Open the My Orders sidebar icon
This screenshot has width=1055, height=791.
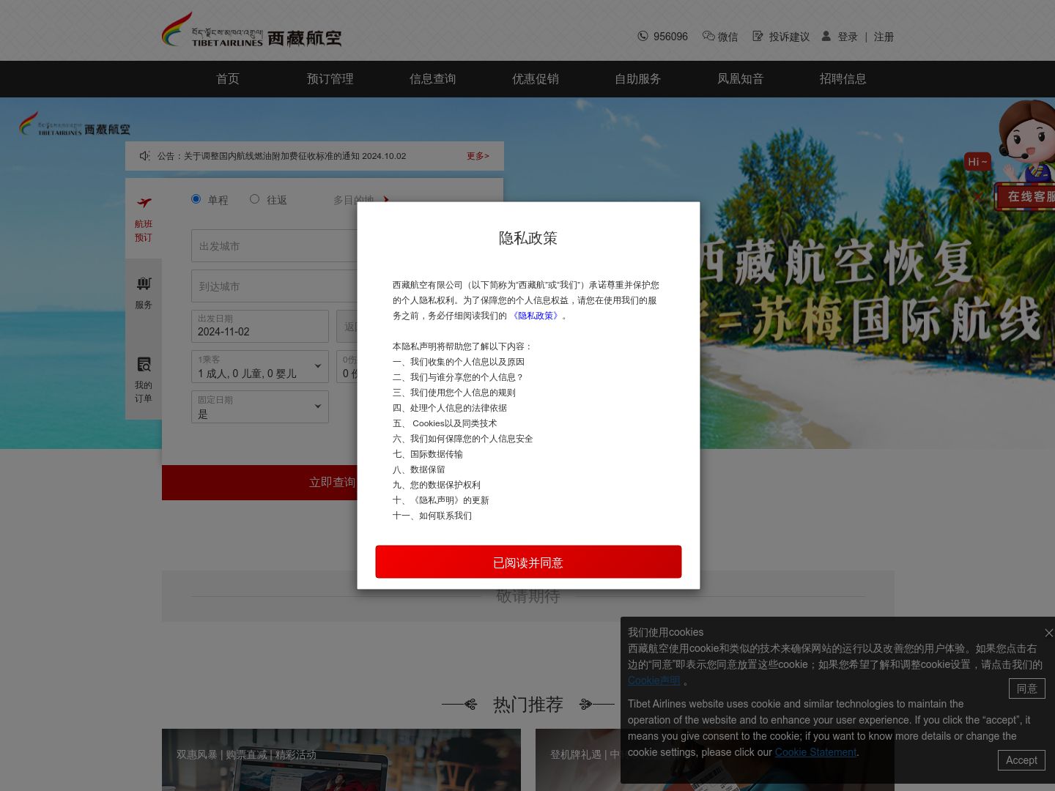coord(144,364)
